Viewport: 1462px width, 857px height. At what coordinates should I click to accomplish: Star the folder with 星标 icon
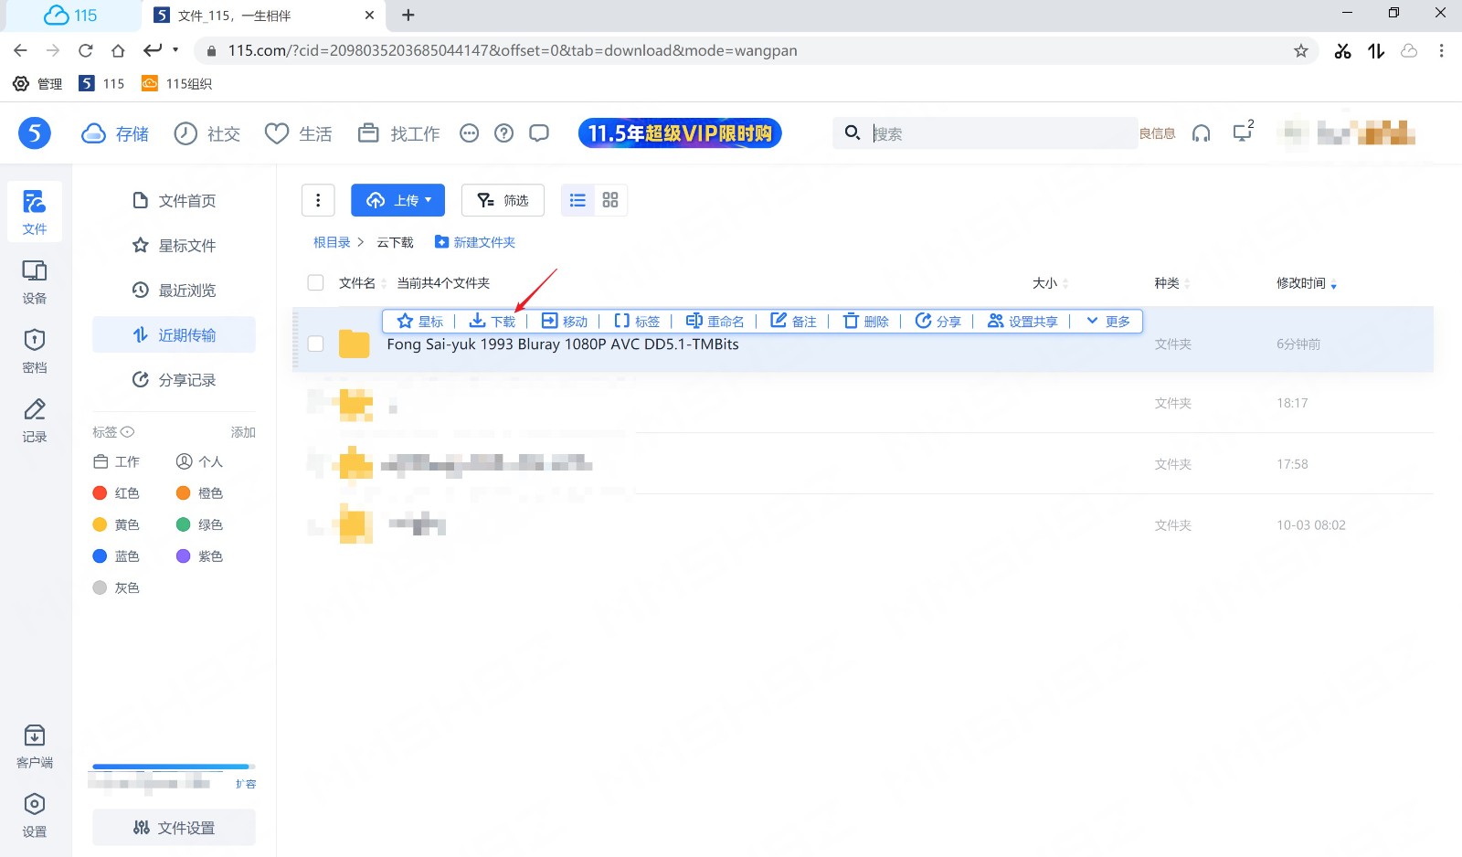click(x=405, y=321)
